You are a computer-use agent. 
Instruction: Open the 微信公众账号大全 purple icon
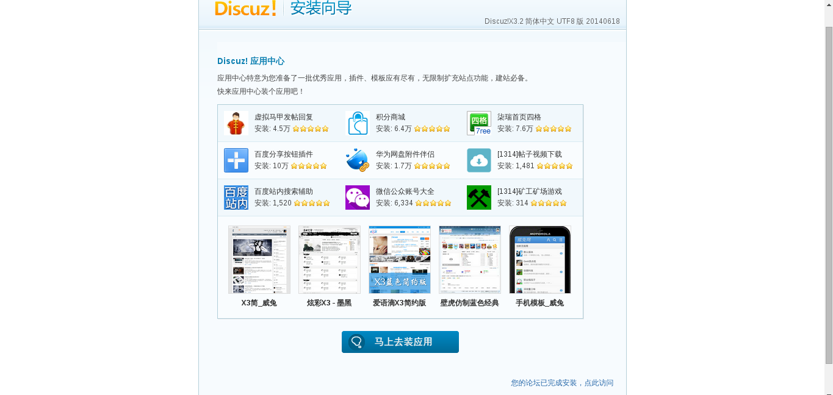(358, 197)
